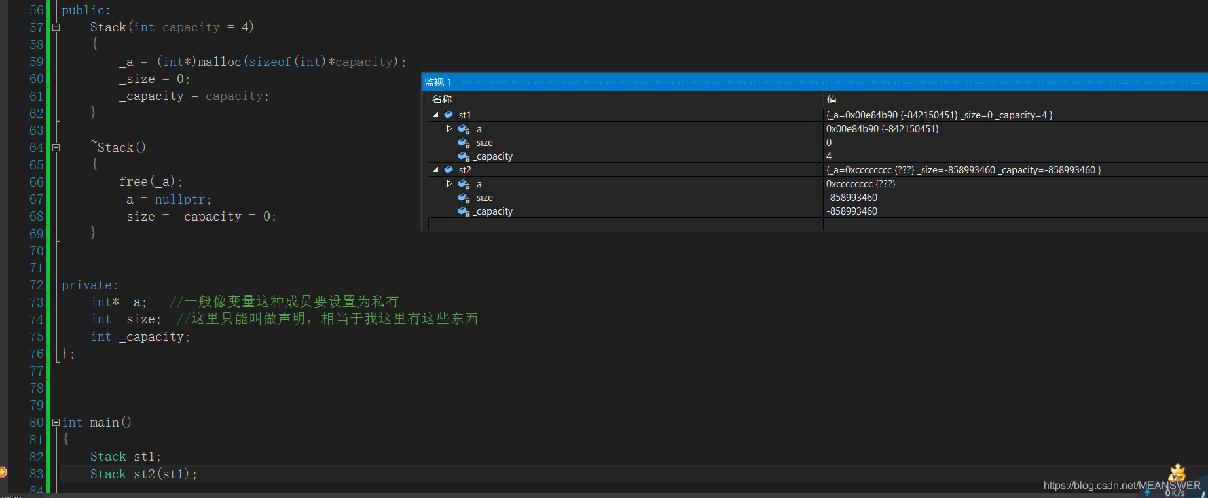Screen dimensions: 1208x498
Task: Click the _capacity field icon under st2
Action: (x=464, y=211)
